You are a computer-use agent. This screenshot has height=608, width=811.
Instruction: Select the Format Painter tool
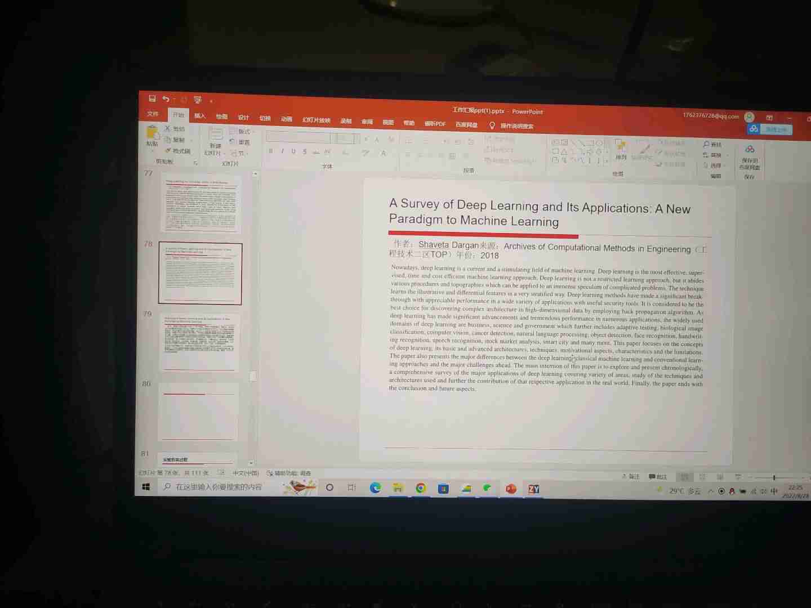[x=178, y=151]
